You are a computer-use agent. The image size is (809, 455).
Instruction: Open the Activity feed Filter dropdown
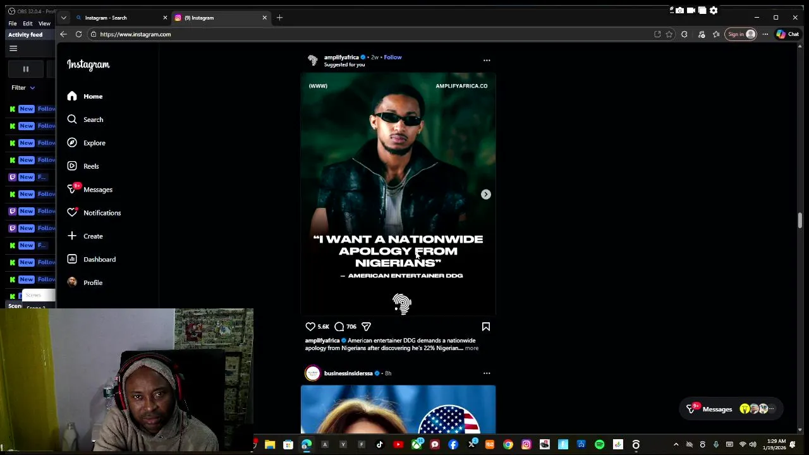click(x=23, y=88)
